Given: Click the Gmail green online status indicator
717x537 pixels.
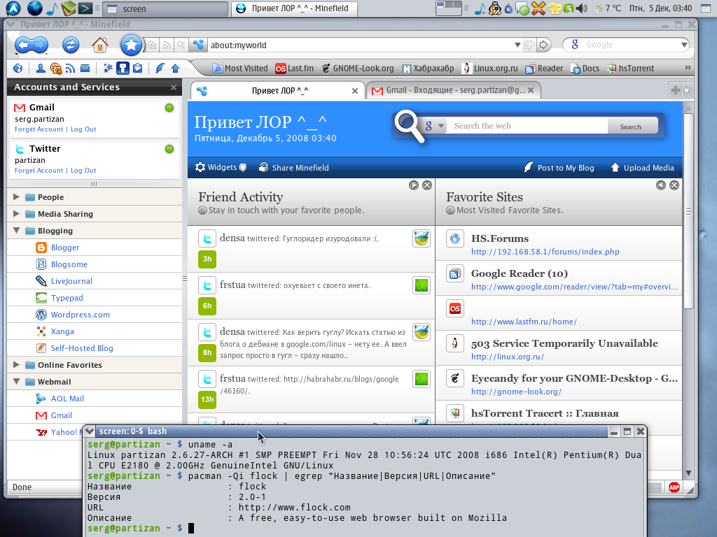Looking at the screenshot, I should pyautogui.click(x=169, y=108).
